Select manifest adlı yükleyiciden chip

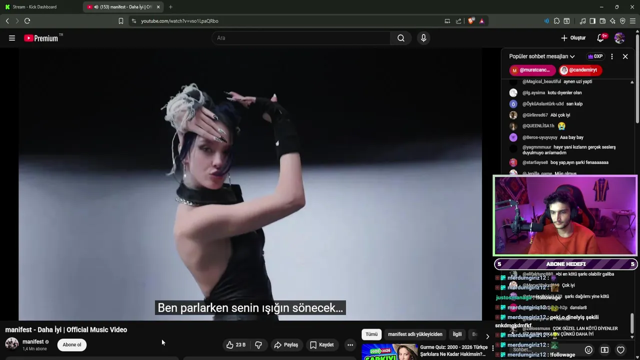415,334
